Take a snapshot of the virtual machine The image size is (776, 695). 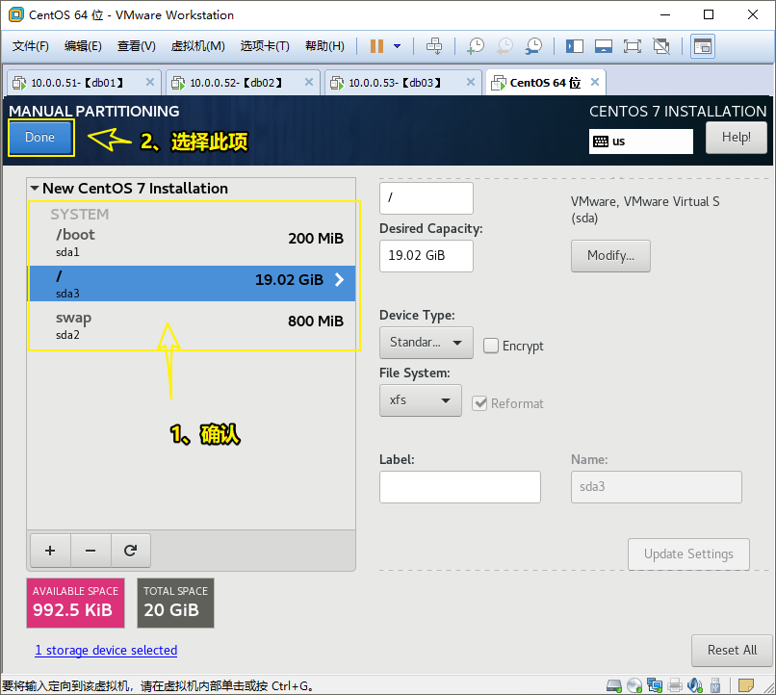[x=476, y=46]
